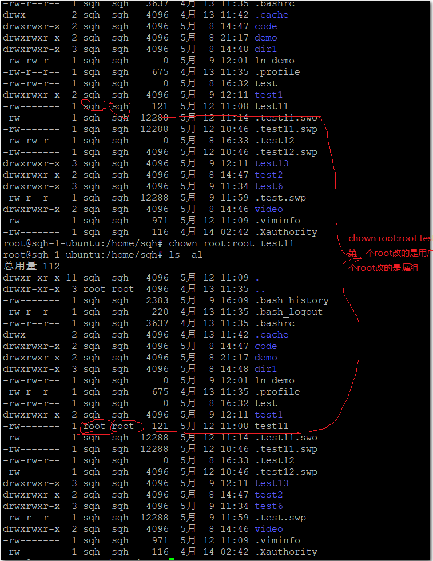Click the test13 directory listed after the ls -al command
This screenshot has width=433, height=561.
[x=272, y=483]
